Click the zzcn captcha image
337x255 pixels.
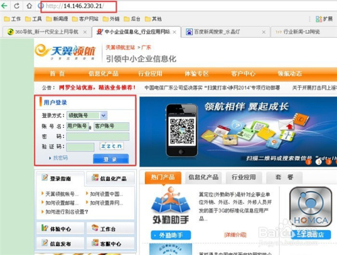[x=111, y=146]
